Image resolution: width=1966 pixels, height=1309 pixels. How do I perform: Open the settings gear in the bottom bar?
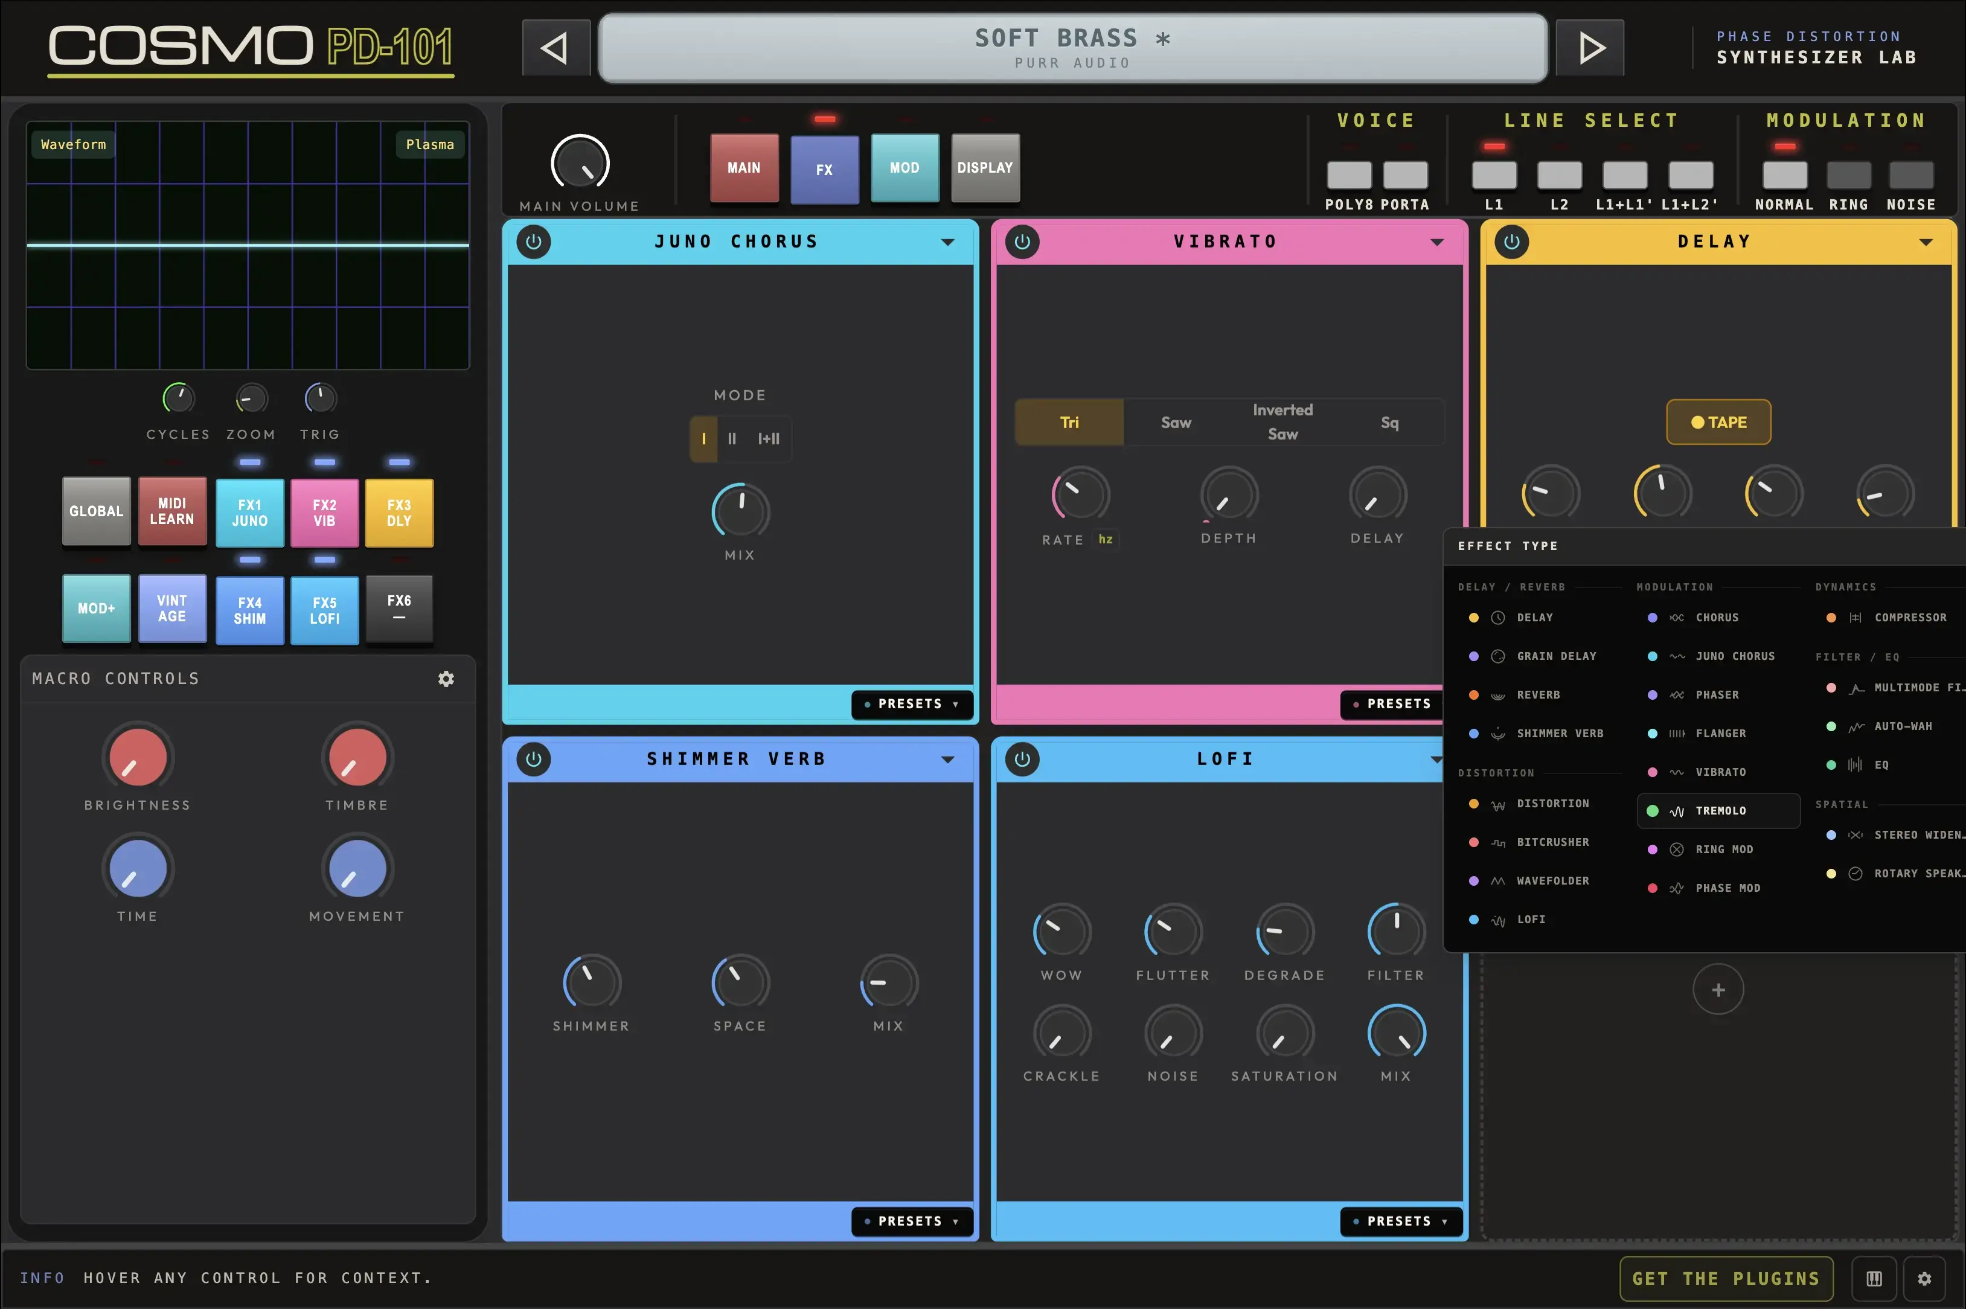1924,1278
